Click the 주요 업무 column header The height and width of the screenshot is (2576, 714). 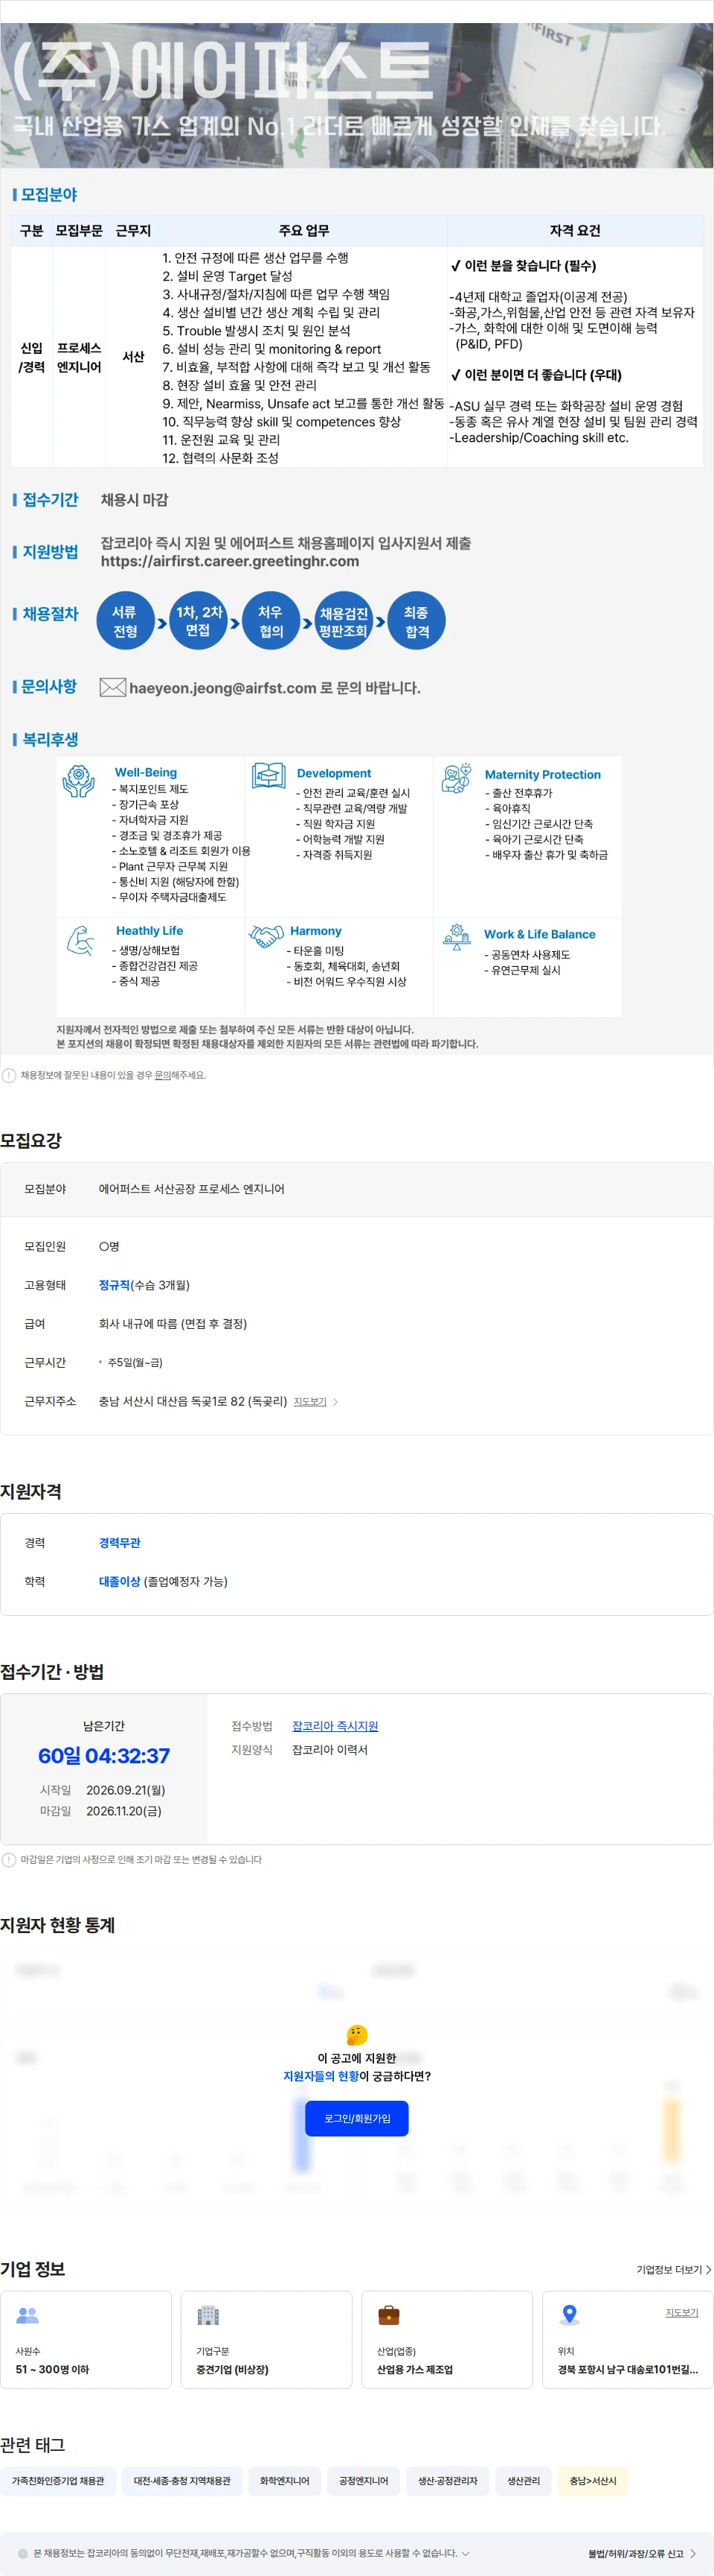pos(303,231)
